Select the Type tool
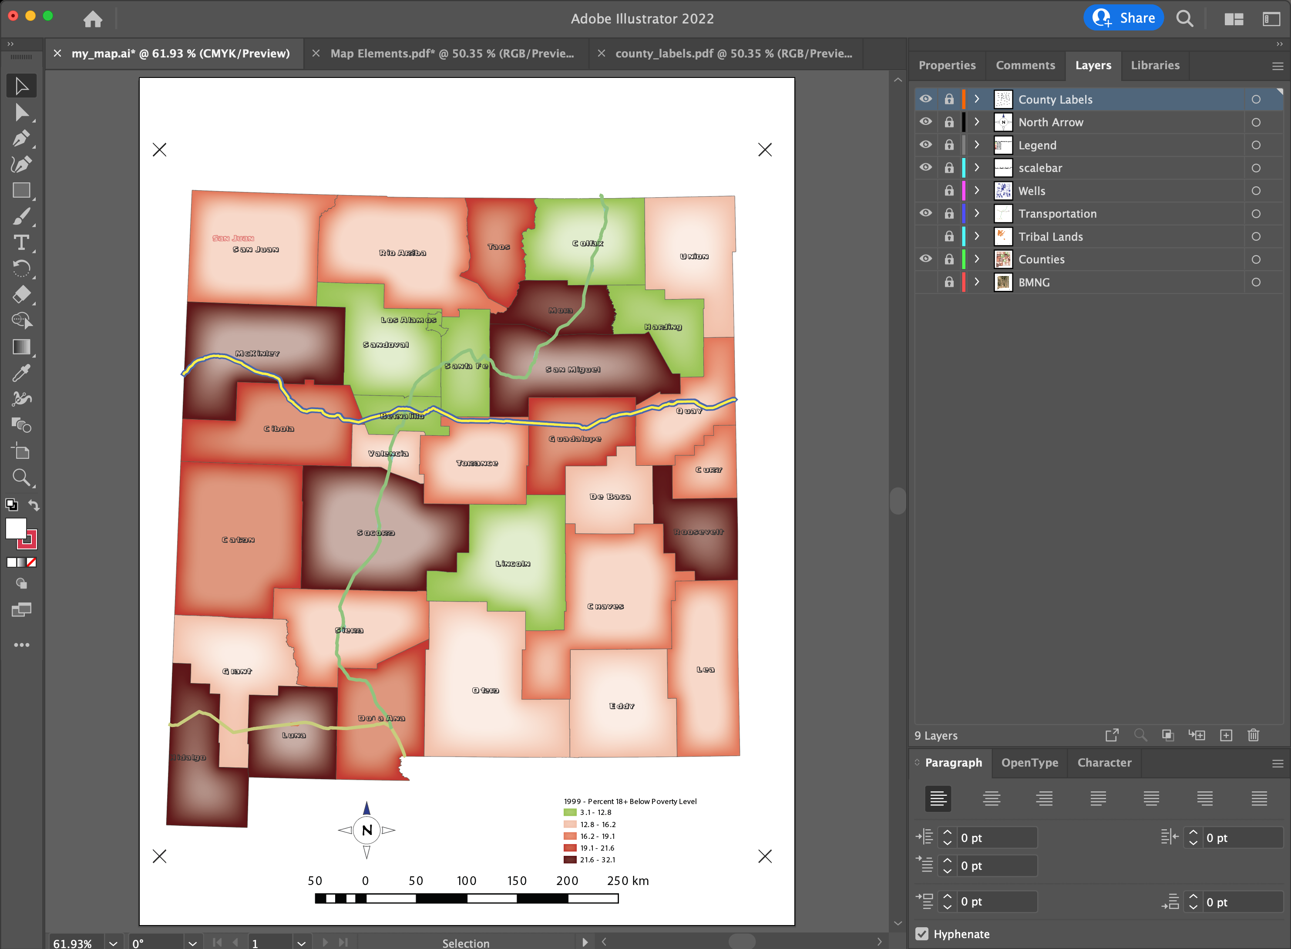 pyautogui.click(x=22, y=243)
